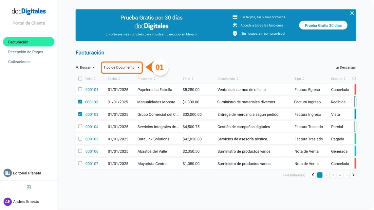
Task: Click the AE avatar for Andres Ernesto
Action: tap(8, 201)
